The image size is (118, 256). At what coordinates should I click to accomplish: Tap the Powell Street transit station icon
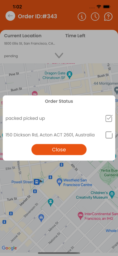tap(36, 182)
